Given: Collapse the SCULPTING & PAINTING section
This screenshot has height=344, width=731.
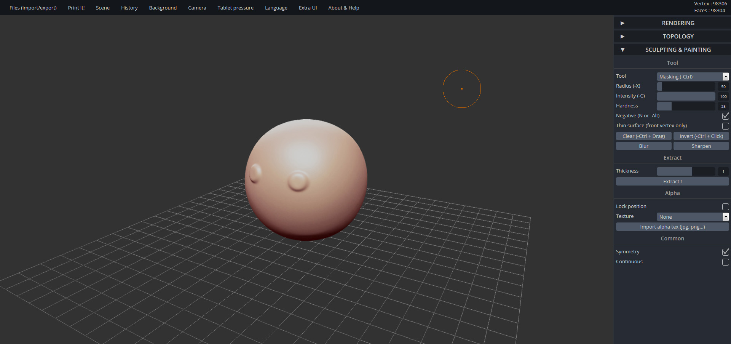Looking at the screenshot, I should (x=622, y=50).
